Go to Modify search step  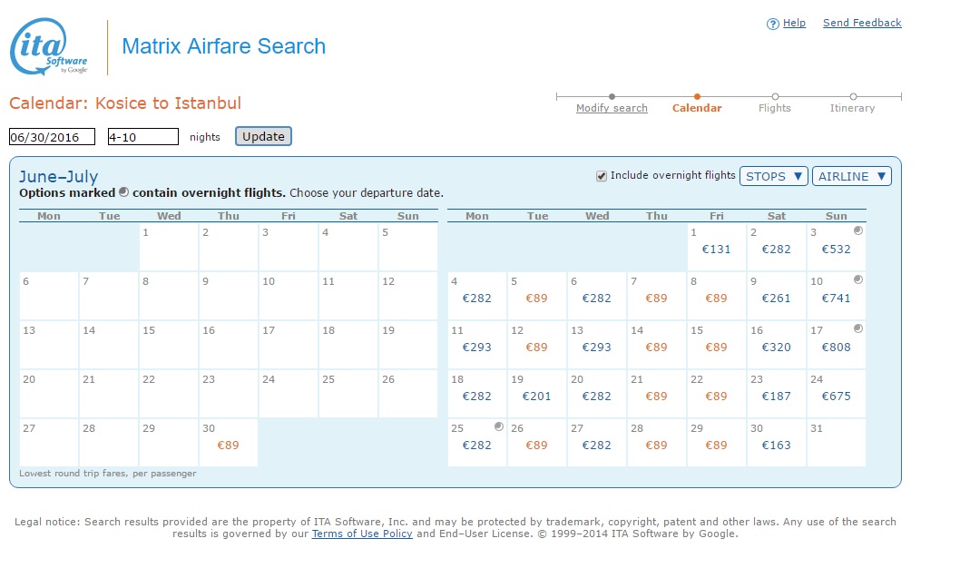[612, 108]
